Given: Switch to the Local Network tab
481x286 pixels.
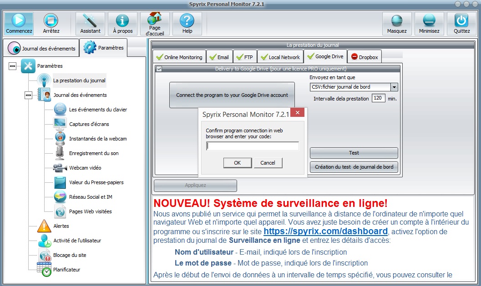Looking at the screenshot, I should point(280,57).
